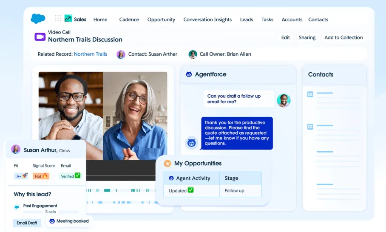Click Brian Allen call owner avatar
The image size is (386, 232).
click(193, 54)
